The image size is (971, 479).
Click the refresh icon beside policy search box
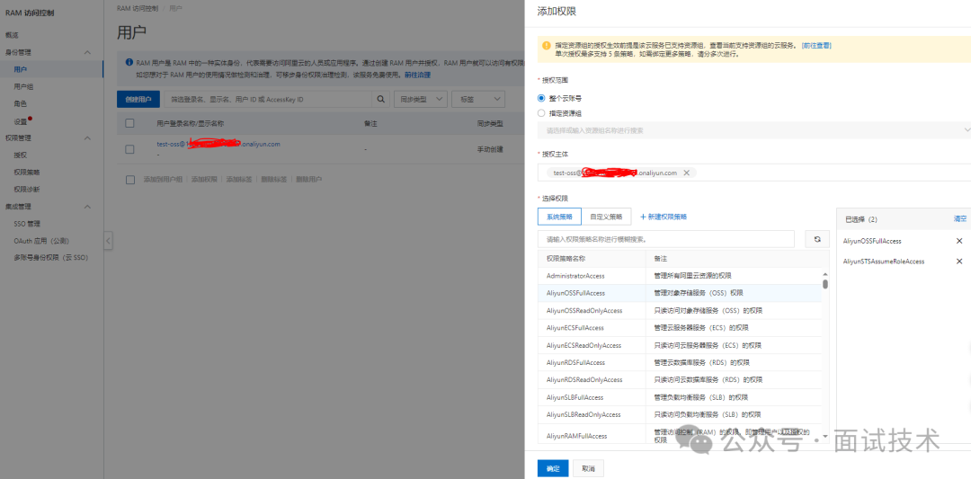click(816, 239)
